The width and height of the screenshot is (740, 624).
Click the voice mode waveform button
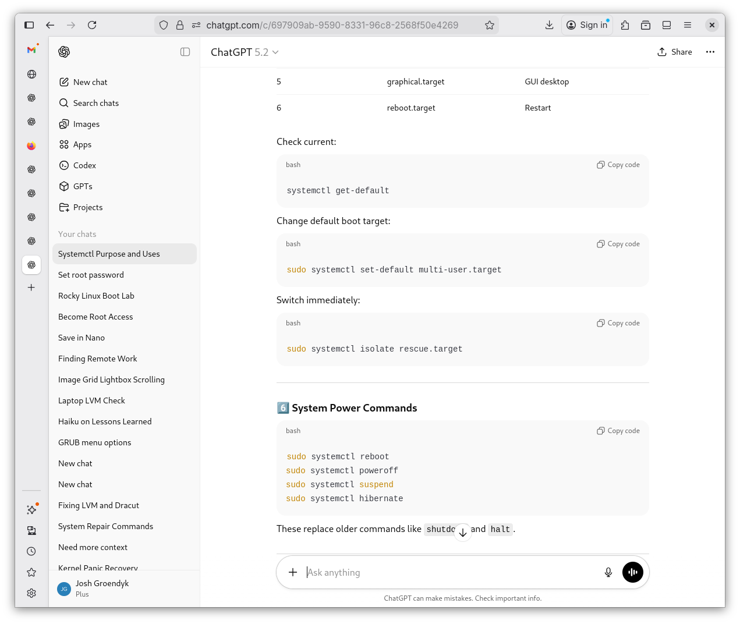coord(632,572)
